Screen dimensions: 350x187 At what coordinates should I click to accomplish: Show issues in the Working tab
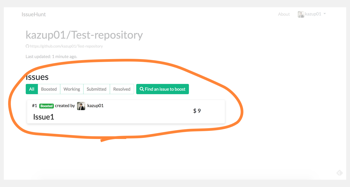pyautogui.click(x=72, y=89)
